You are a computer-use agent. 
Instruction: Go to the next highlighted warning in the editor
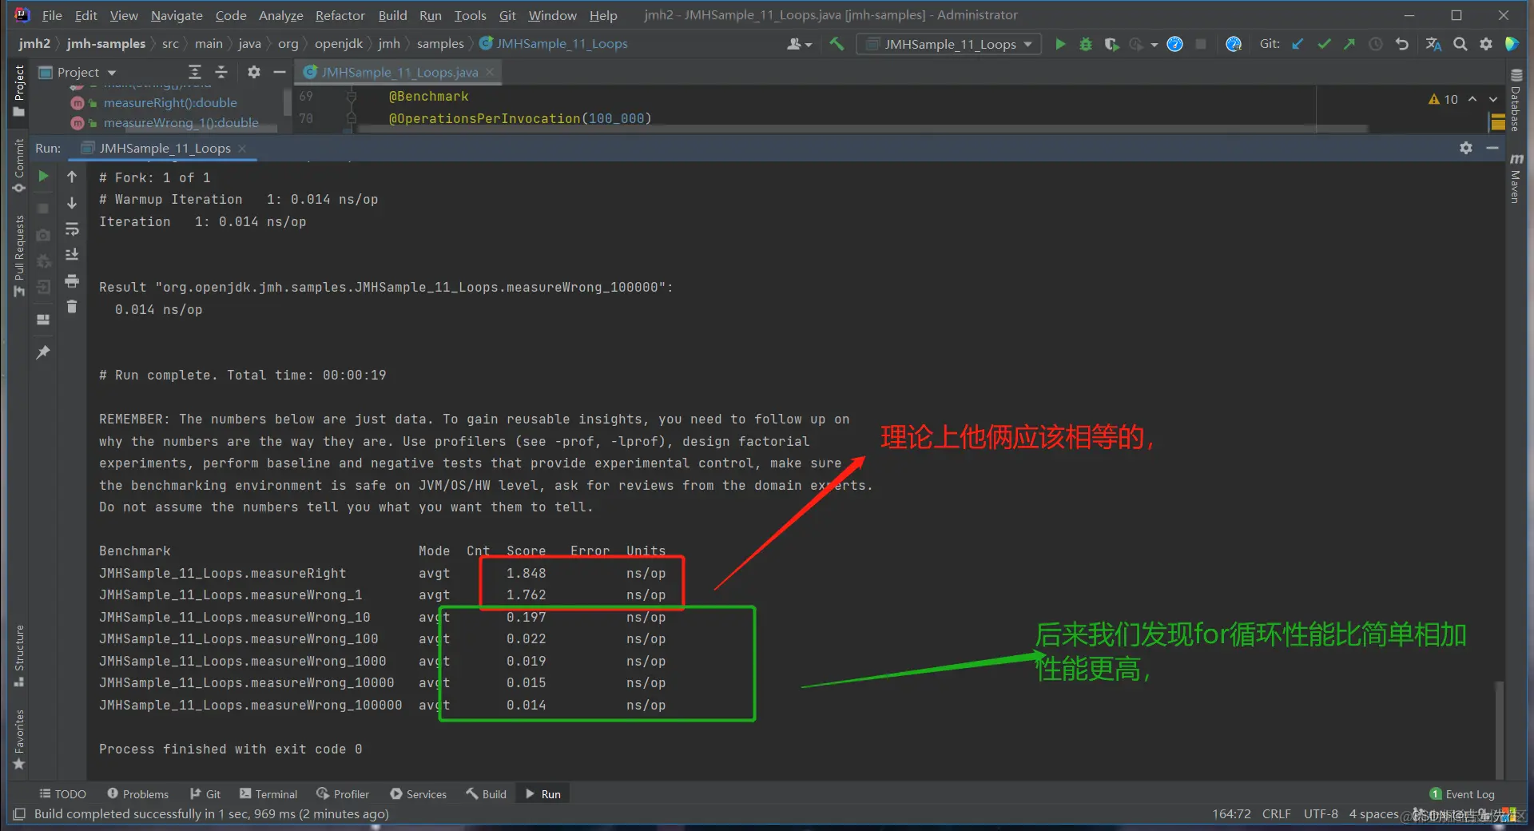coord(1492,99)
